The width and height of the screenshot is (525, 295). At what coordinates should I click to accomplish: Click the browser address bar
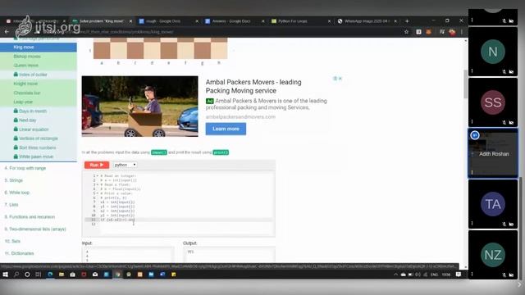(x=221, y=32)
